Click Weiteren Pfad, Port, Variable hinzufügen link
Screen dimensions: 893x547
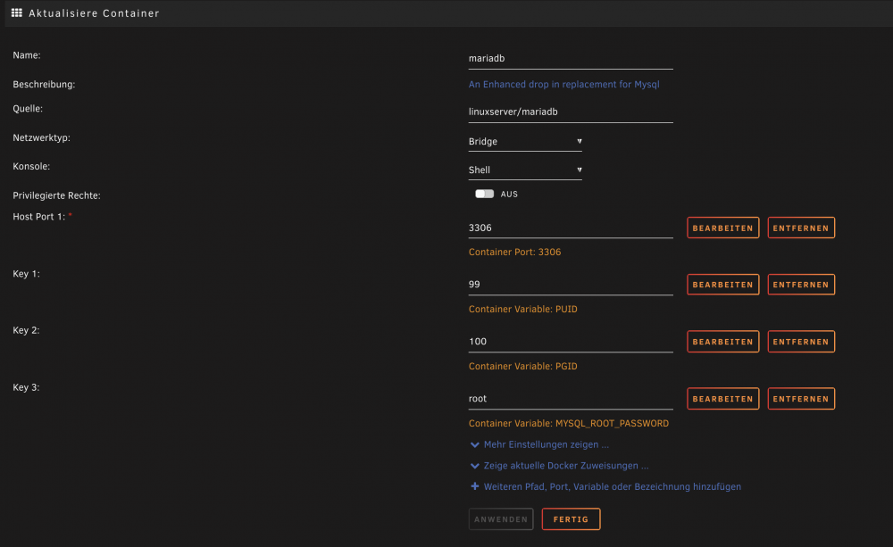(613, 486)
